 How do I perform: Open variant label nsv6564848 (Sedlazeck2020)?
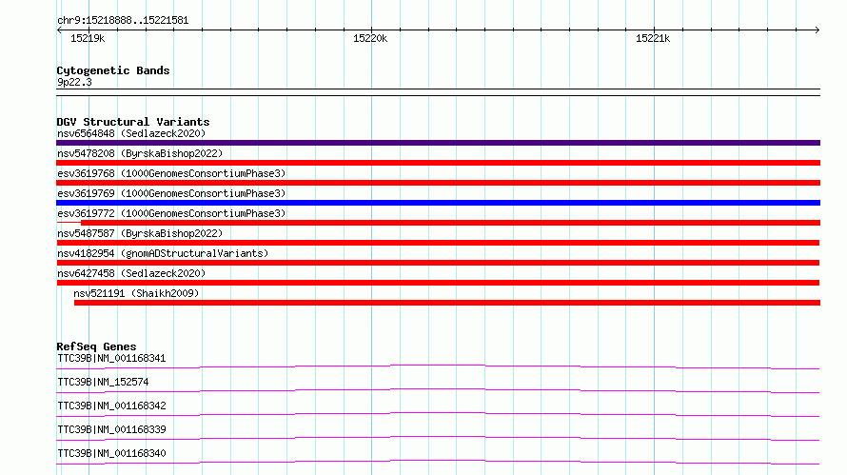[131, 133]
